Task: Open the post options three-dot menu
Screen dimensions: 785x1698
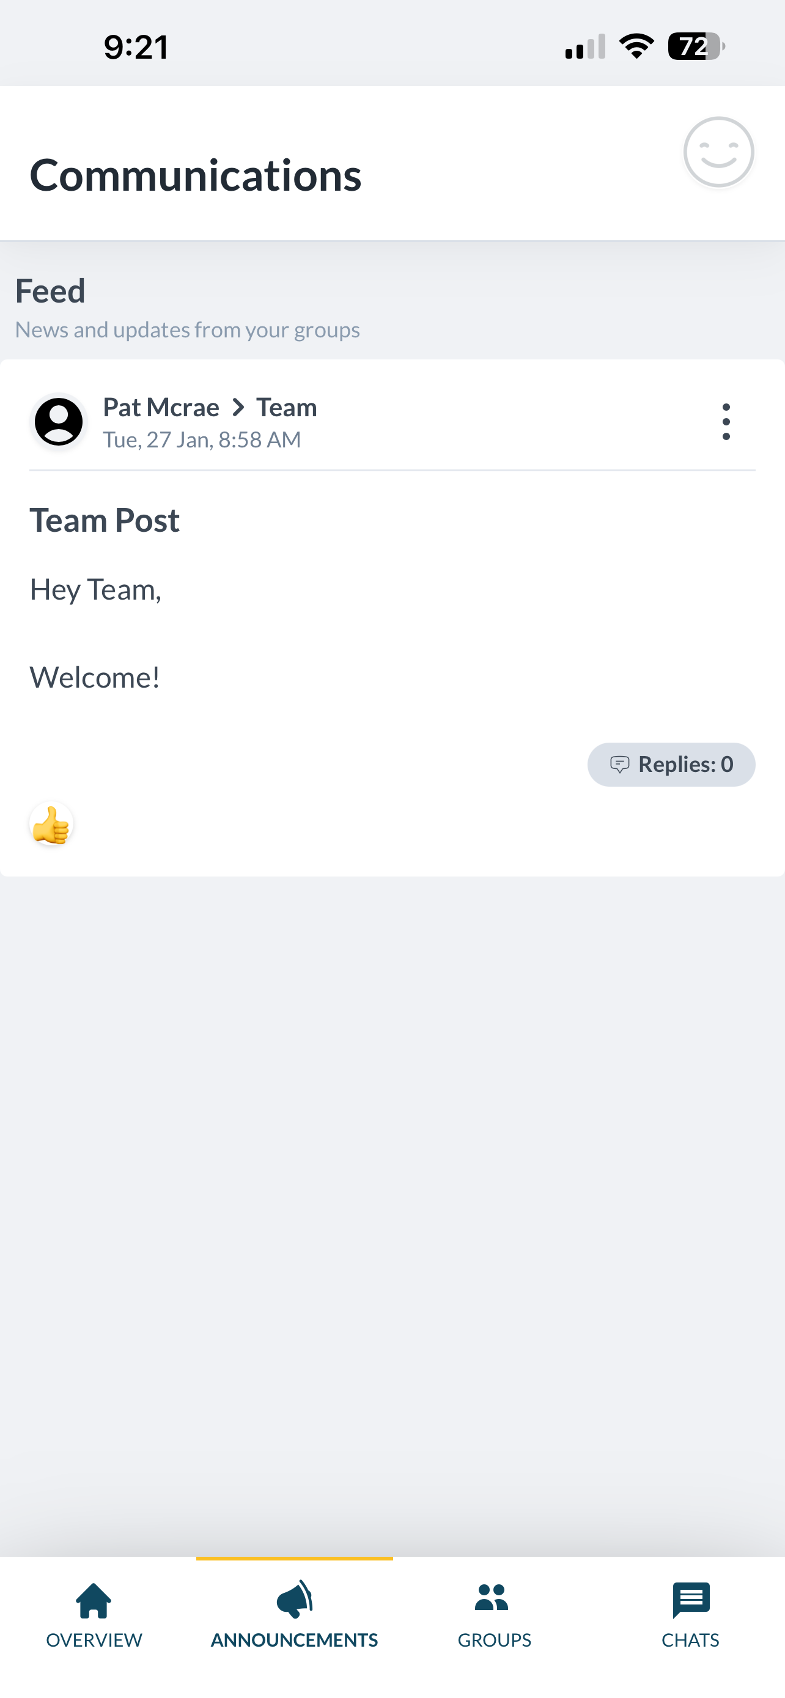Action: (725, 421)
